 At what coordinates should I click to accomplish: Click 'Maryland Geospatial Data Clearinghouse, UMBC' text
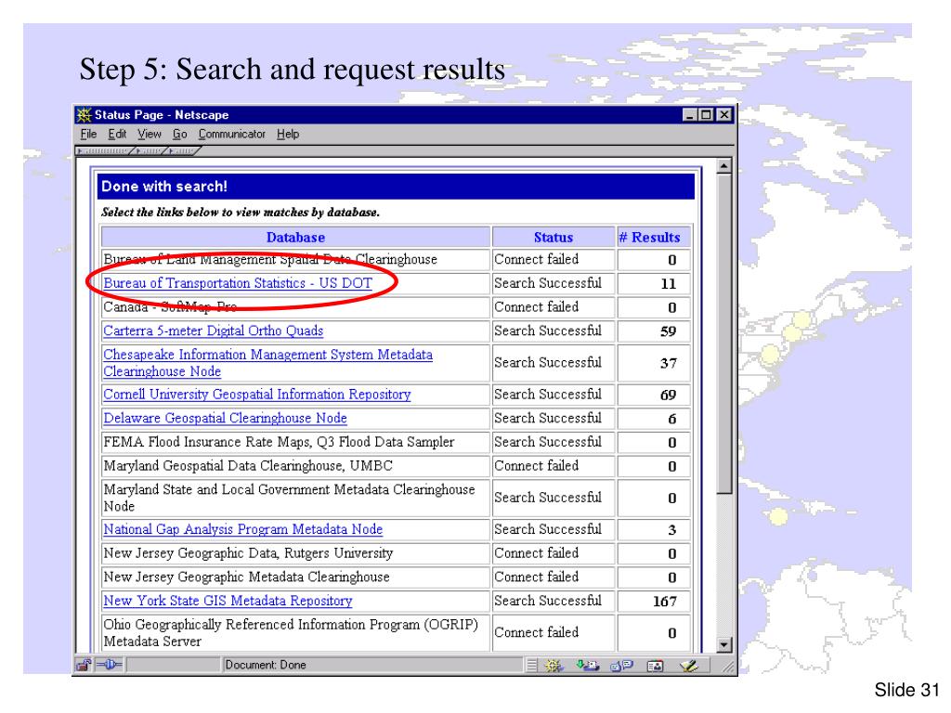coord(248,466)
